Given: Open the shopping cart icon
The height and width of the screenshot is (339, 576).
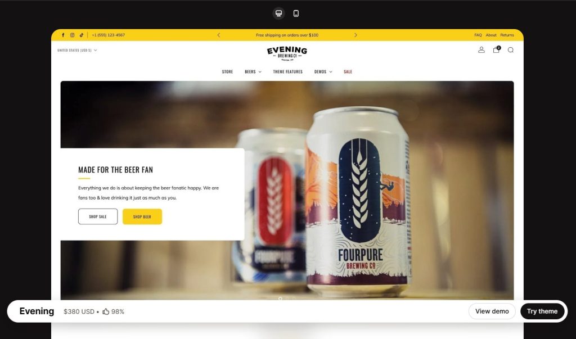Looking at the screenshot, I should [496, 49].
